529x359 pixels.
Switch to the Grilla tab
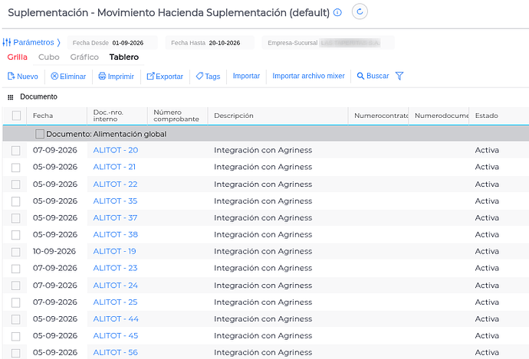pos(17,57)
